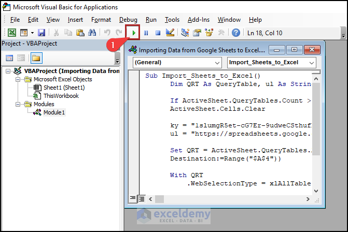Maximize the code module window
The width and height of the screenshot is (348, 232).
[x=294, y=50]
